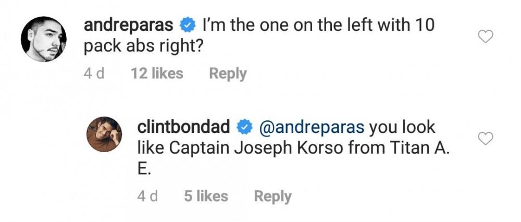View the 12 likes on andreparas's comment
This screenshot has height=222, width=521.
point(157,74)
